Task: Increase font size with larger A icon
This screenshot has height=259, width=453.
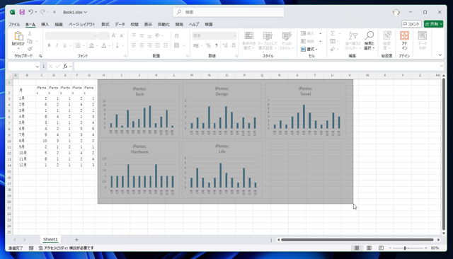Action: 114,35
